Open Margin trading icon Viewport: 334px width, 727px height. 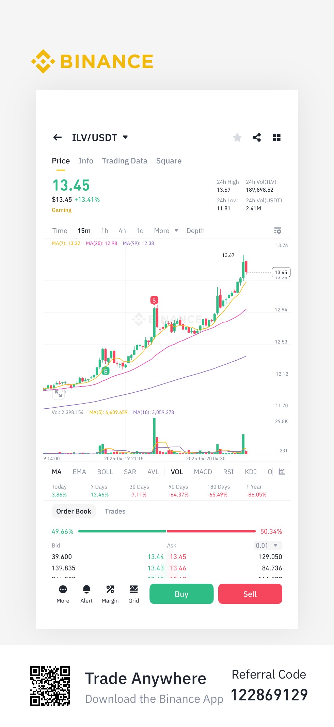[110, 593]
